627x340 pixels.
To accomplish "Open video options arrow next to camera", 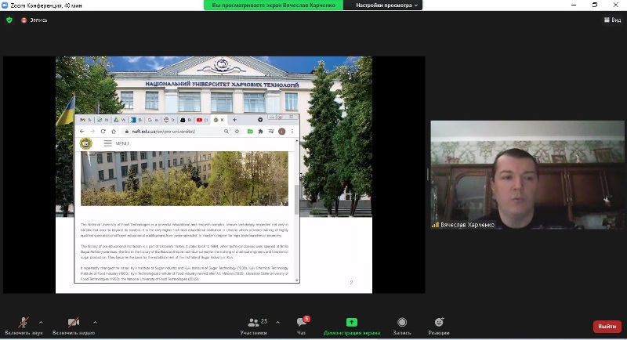I will [x=95, y=322].
